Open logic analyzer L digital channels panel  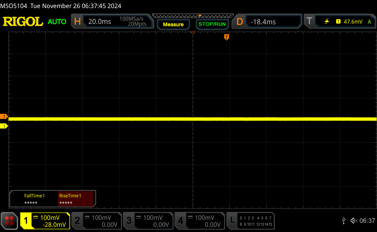point(251,221)
